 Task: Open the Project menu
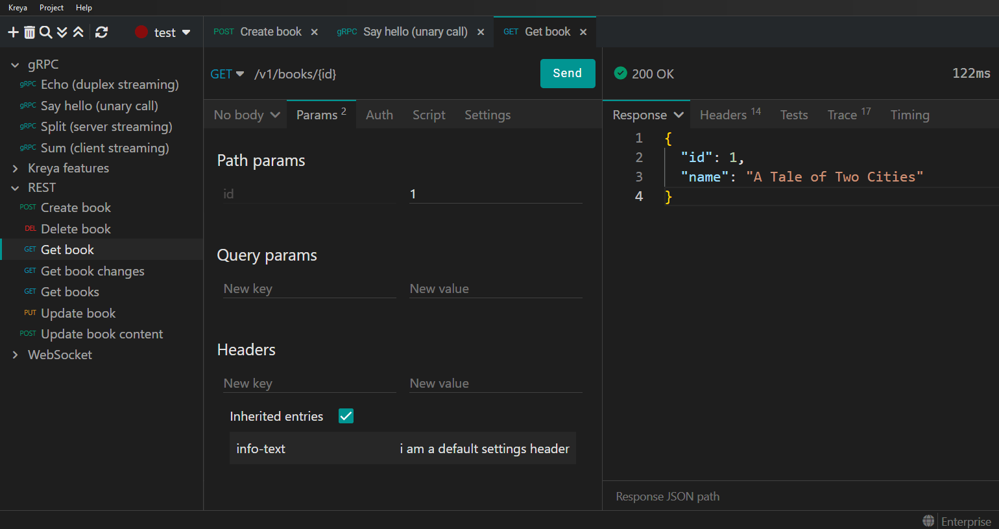tap(51, 8)
